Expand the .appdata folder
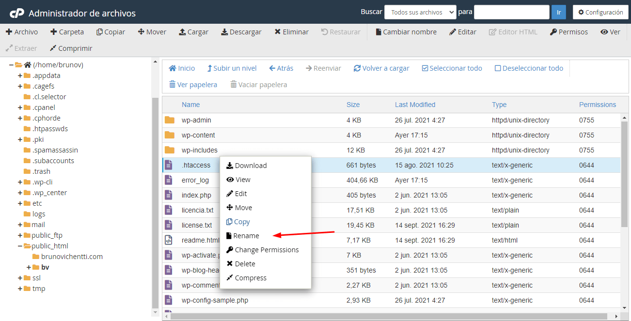The height and width of the screenshot is (321, 631). (20, 76)
